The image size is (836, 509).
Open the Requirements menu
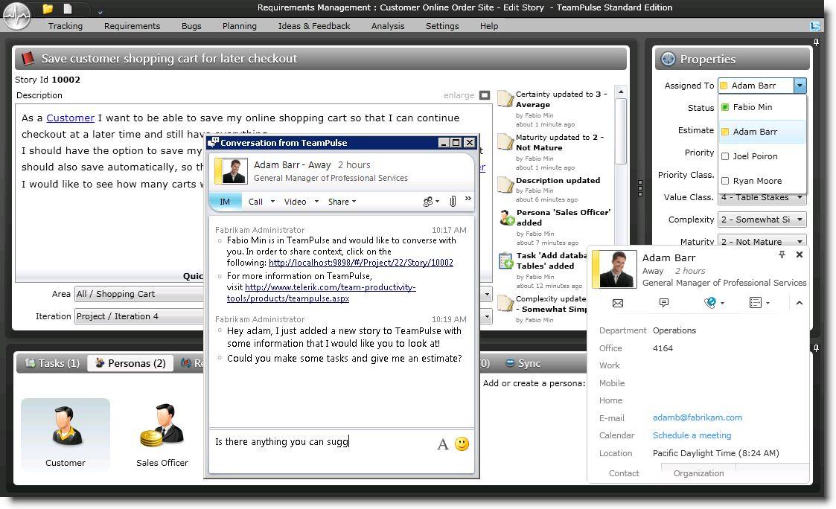click(x=132, y=26)
